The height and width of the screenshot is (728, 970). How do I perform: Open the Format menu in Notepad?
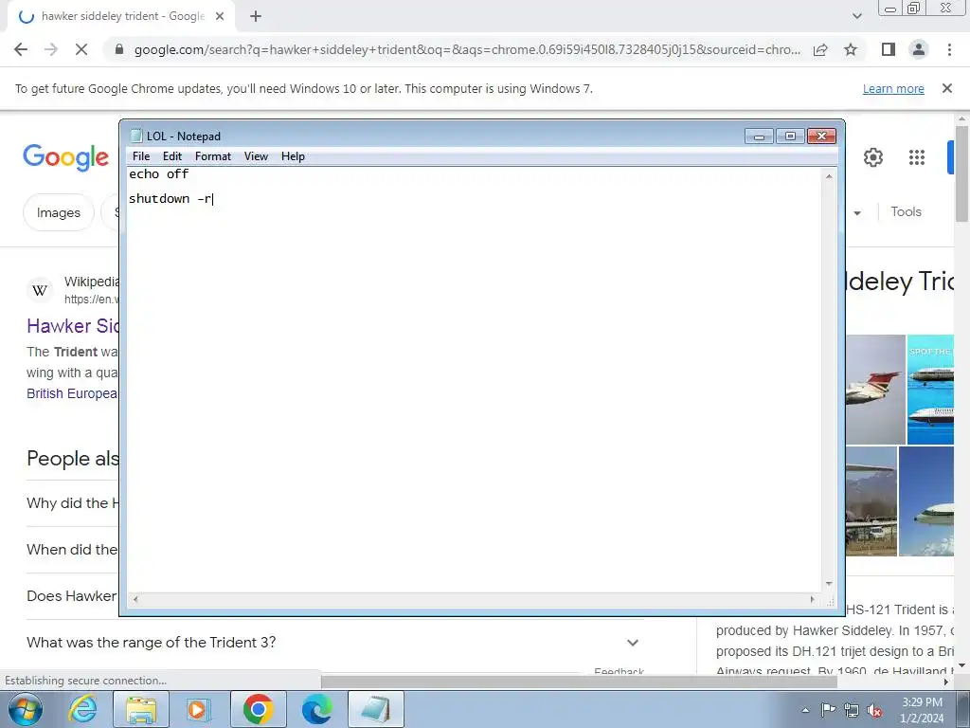pos(213,156)
